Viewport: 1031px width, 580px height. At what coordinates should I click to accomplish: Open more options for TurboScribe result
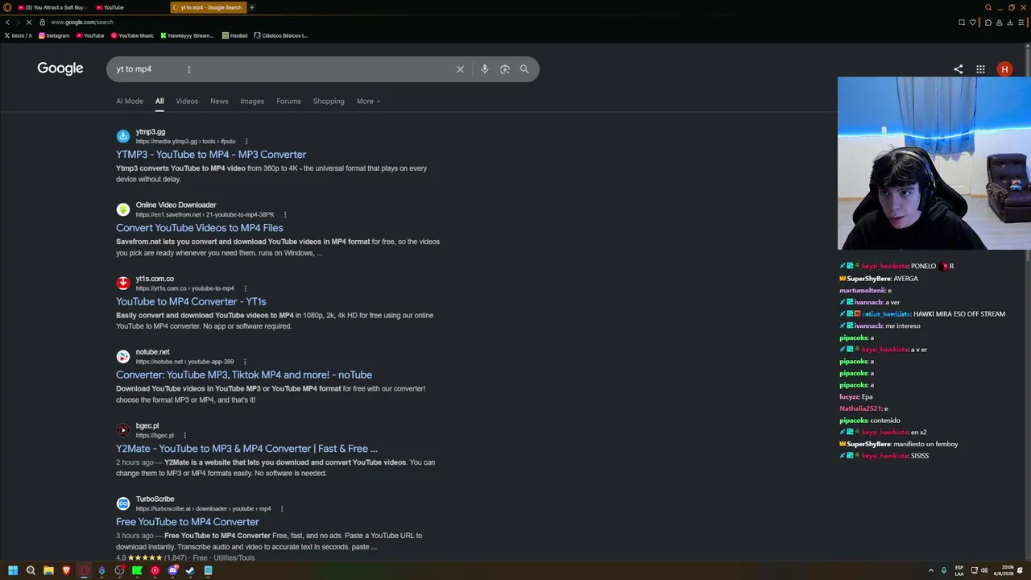282,509
